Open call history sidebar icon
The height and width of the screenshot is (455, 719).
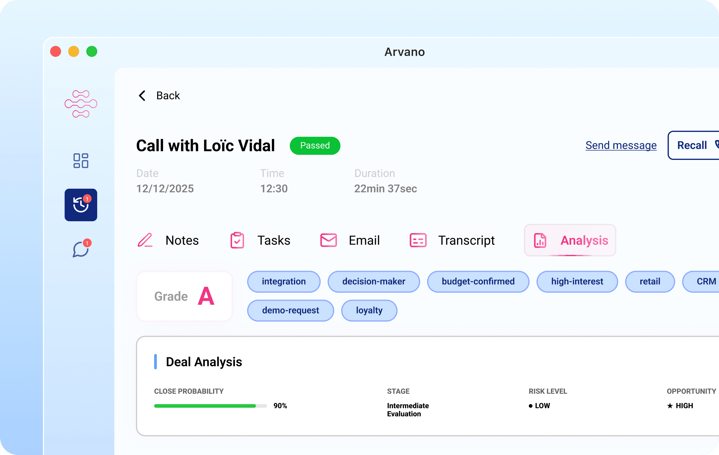tap(81, 205)
